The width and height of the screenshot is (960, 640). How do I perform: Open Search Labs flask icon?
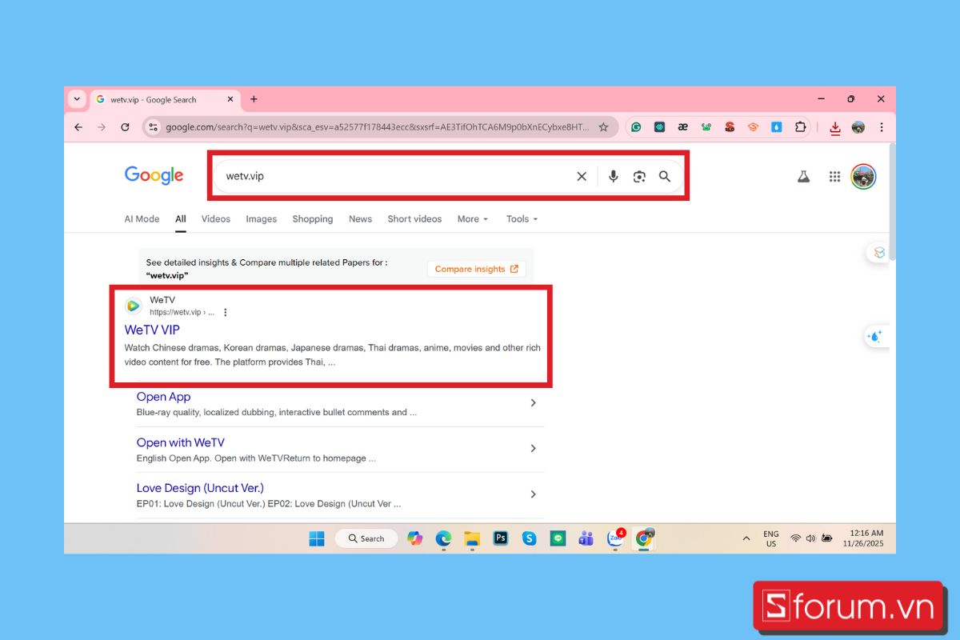[804, 177]
